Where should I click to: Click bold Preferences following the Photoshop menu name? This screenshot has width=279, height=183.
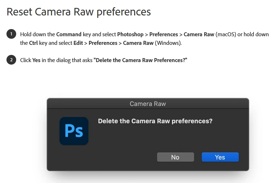pyautogui.click(x=164, y=35)
